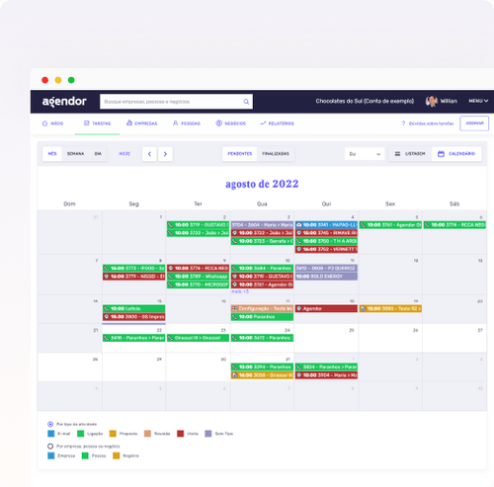The height and width of the screenshot is (487, 494).
Task: Click 'Chocolates do Sul (Conta de exemplo)'
Action: [365, 101]
